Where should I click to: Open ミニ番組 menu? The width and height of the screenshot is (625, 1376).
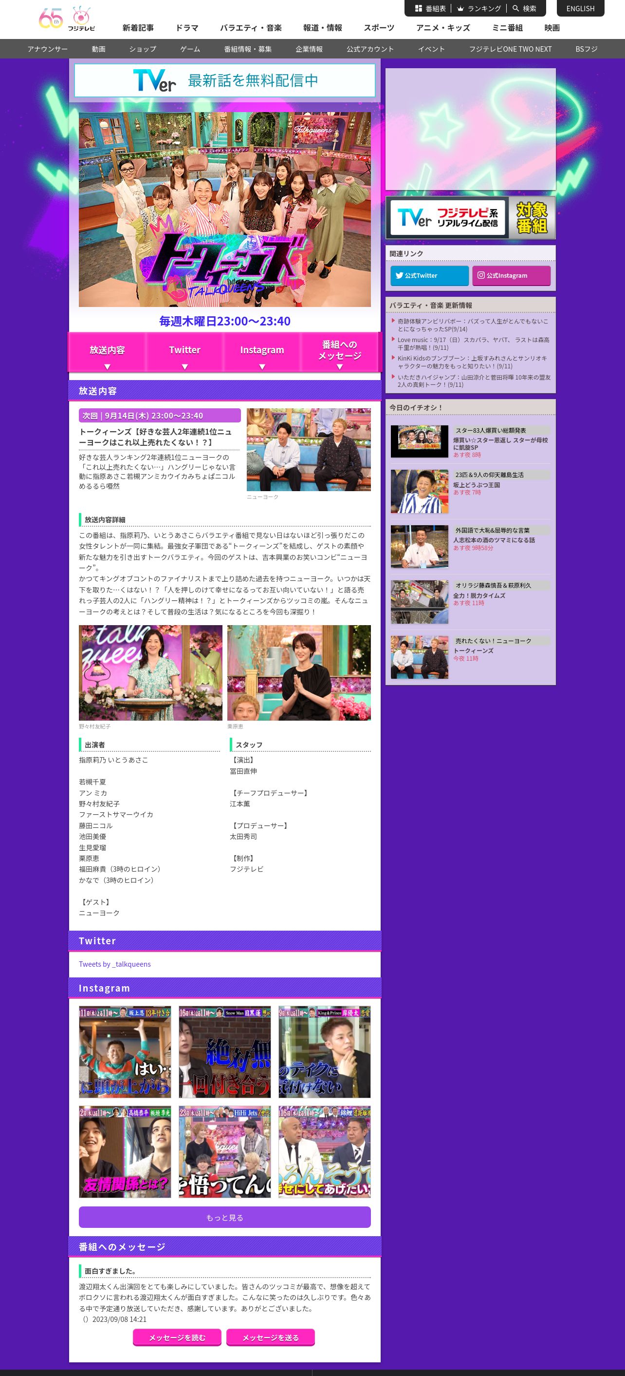pyautogui.click(x=507, y=28)
